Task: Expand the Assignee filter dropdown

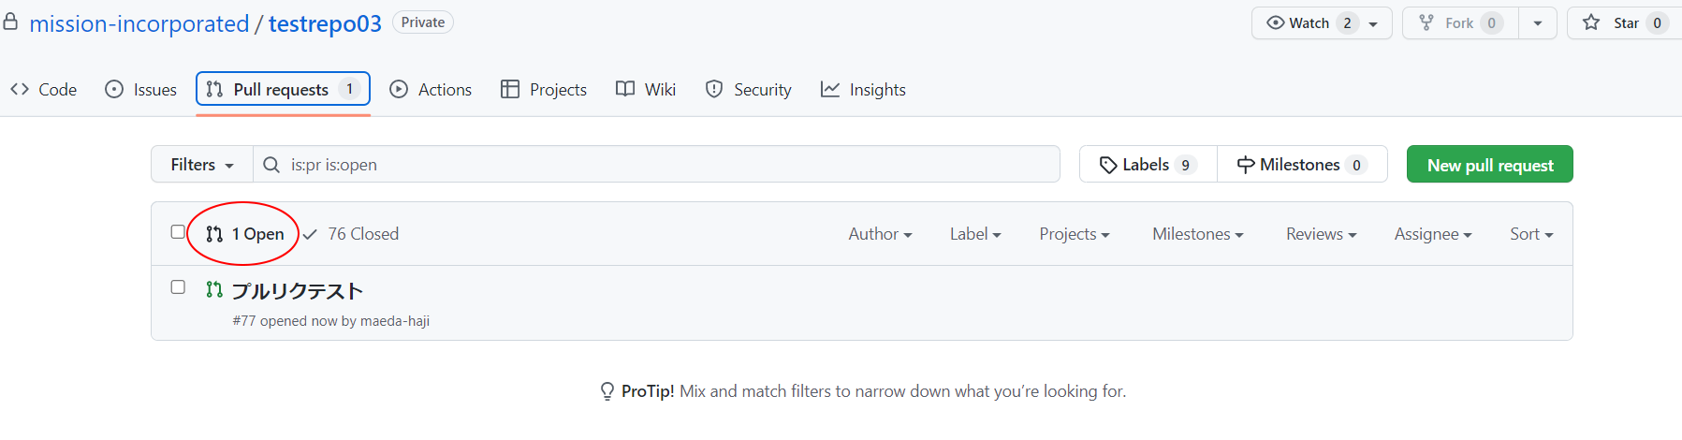Action: click(x=1433, y=234)
